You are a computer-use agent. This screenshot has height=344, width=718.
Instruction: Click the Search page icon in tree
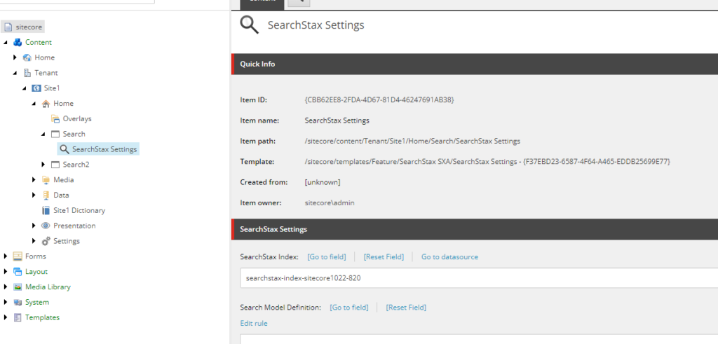coord(55,134)
